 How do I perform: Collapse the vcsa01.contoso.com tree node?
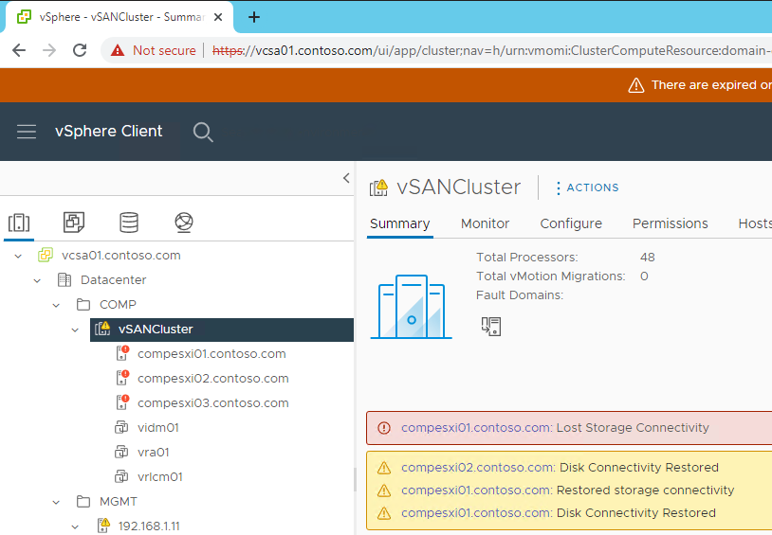tap(18, 256)
